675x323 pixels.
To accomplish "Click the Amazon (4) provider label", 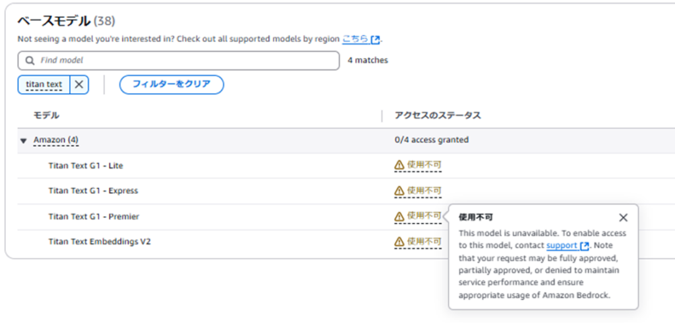I will coord(56,140).
